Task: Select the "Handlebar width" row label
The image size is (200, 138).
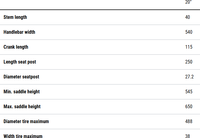Action: pyautogui.click(x=19, y=32)
